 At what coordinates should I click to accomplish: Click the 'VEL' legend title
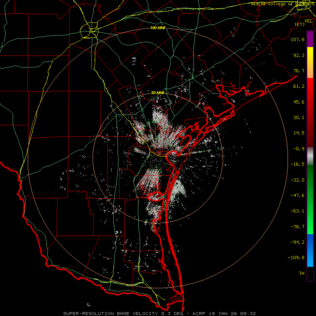[308, 21]
